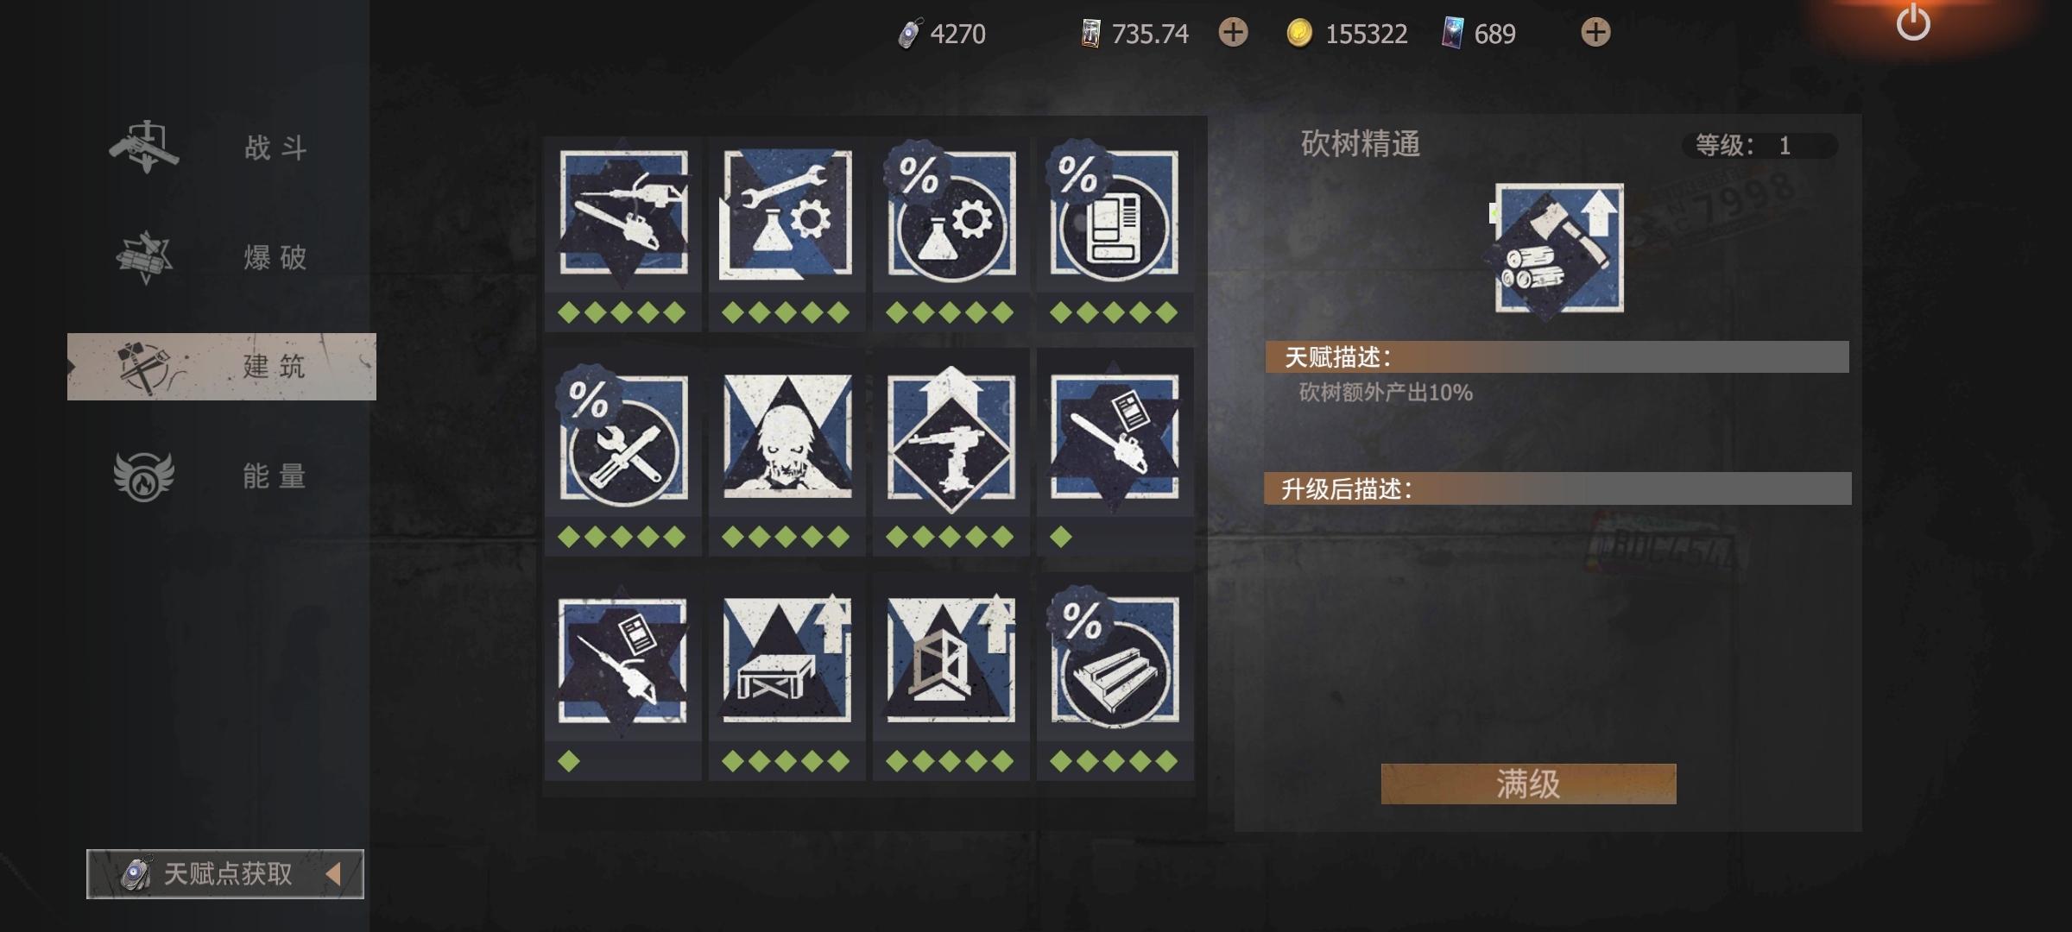Add more cards via plus button

point(1595,33)
